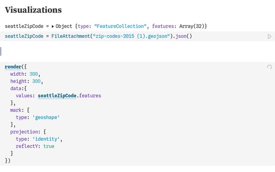275x172 pixels.
Task: Click the gray cell gutter bar at left
Action: (1, 52)
